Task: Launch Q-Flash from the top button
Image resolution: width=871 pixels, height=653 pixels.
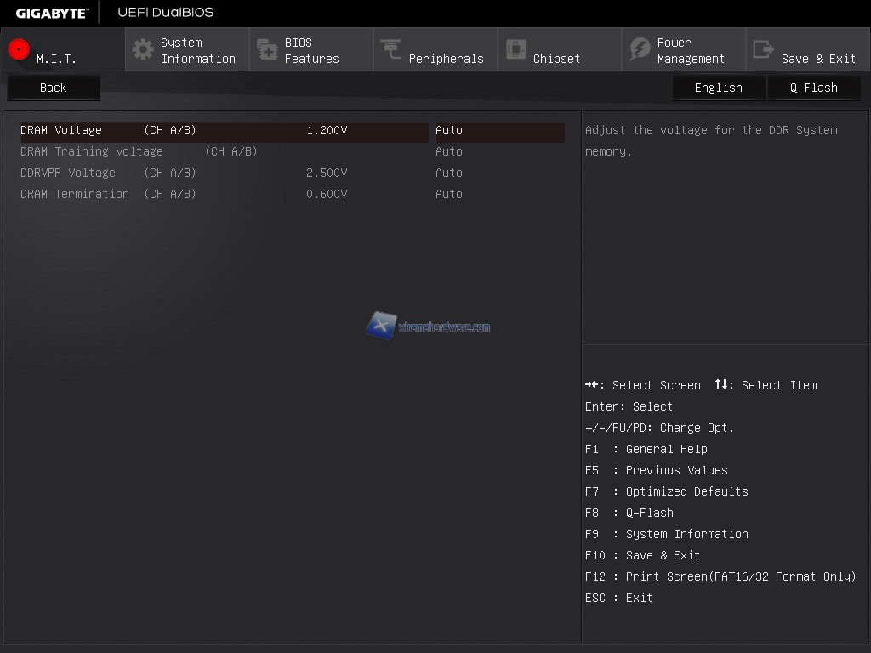Action: [813, 88]
